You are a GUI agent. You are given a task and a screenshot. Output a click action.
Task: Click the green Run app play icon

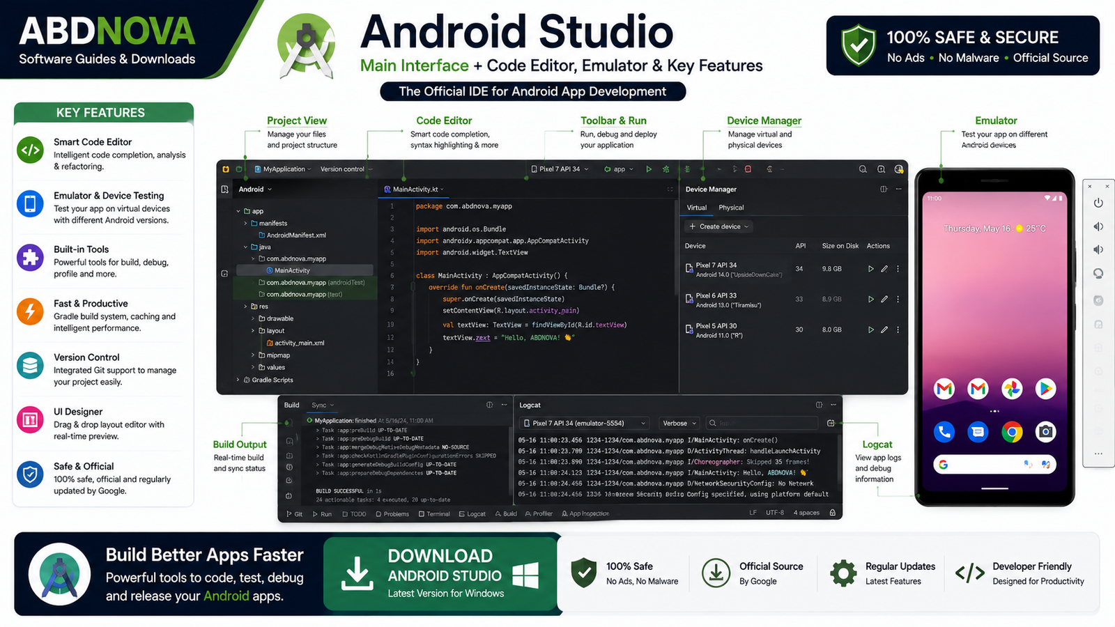(649, 169)
